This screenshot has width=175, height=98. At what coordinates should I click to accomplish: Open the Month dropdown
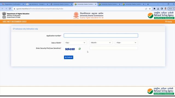click(101, 43)
